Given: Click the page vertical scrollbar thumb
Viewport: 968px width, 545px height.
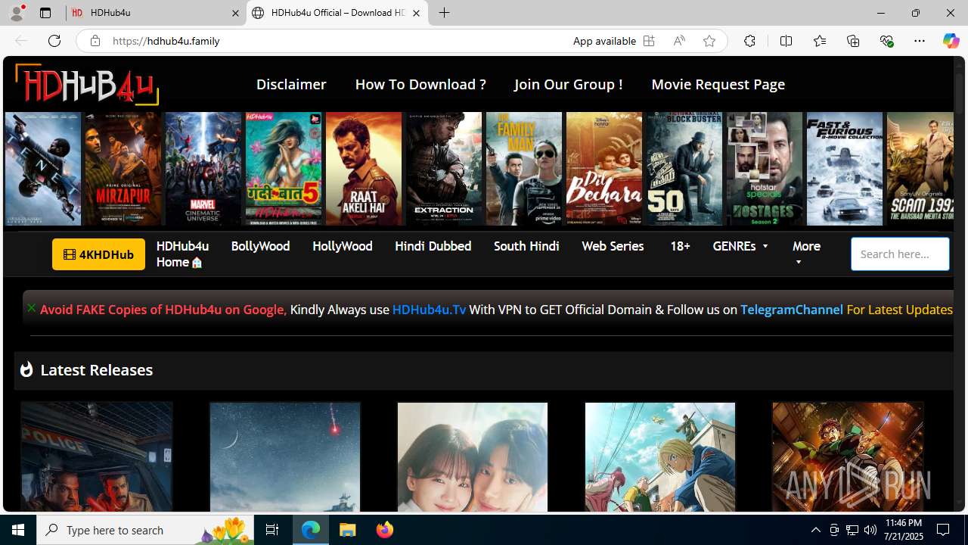Looking at the screenshot, I should point(960,94).
